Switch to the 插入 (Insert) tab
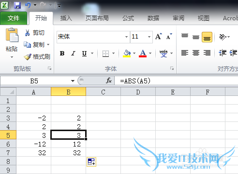Screen dimensions: 238x174 pos(66,18)
